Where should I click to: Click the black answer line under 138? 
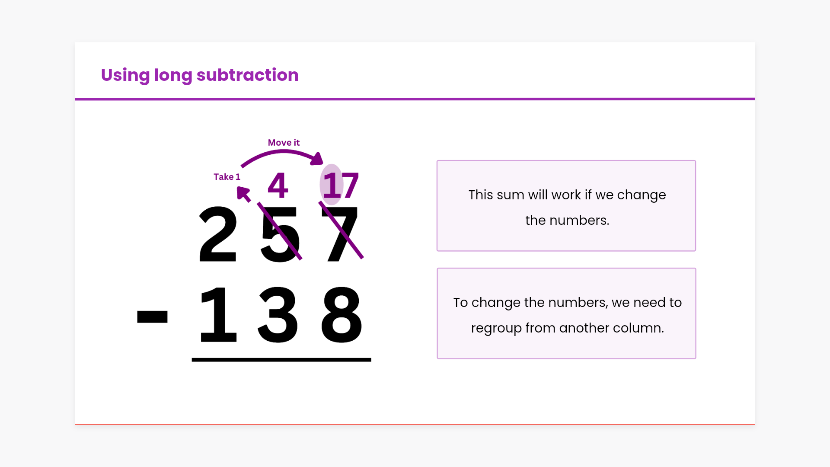tap(281, 360)
